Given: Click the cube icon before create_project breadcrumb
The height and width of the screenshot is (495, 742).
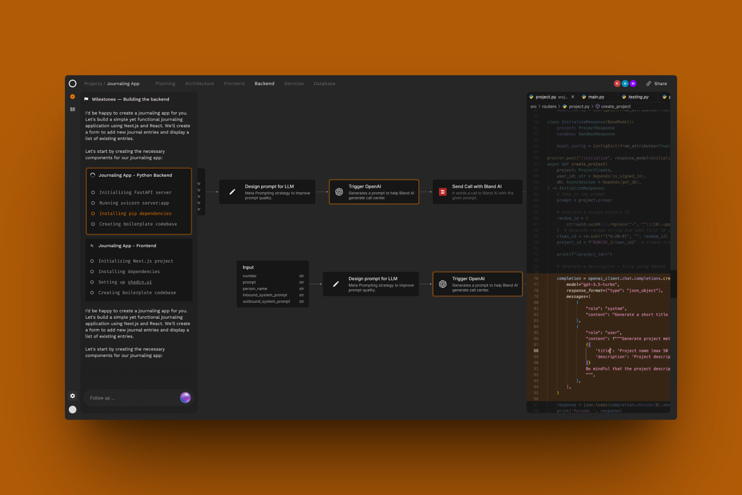Looking at the screenshot, I should point(597,106).
